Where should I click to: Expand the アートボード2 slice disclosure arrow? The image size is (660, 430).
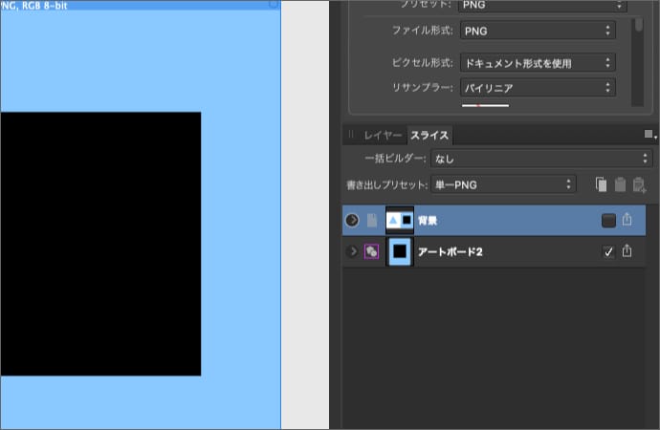tap(352, 251)
